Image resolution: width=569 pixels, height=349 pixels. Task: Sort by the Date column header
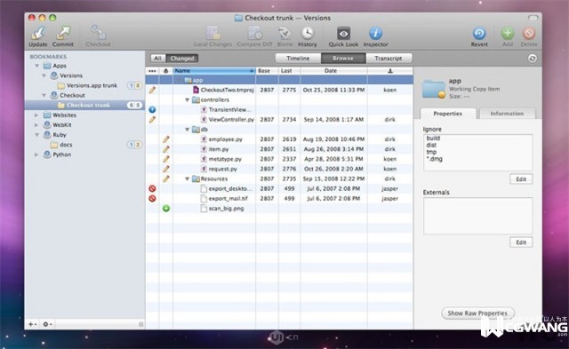pyautogui.click(x=333, y=71)
